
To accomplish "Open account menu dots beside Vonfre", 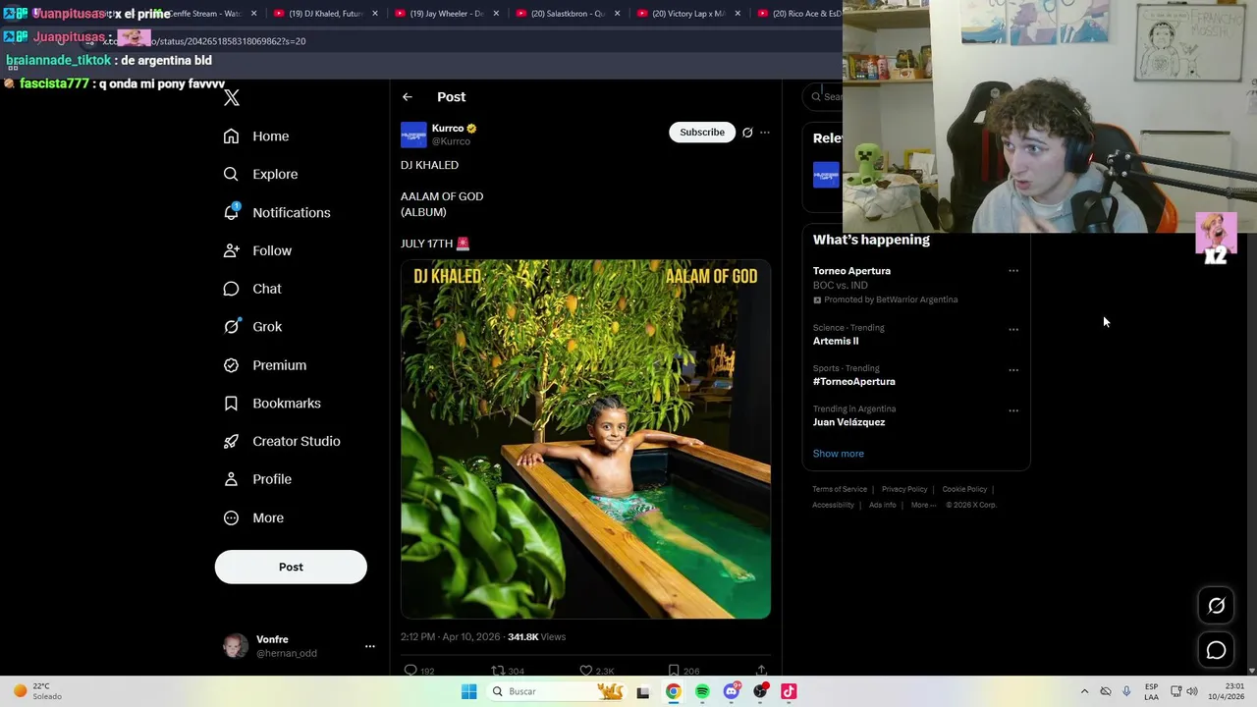I will [x=370, y=646].
